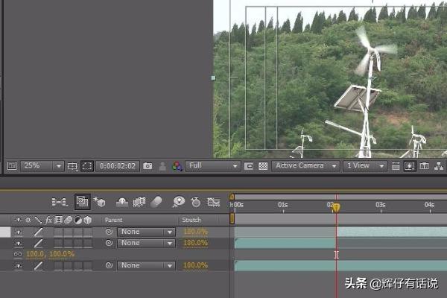Click the Frame Blend filmstrip column header
Viewport: 447px width, 298px height.
coord(58,220)
